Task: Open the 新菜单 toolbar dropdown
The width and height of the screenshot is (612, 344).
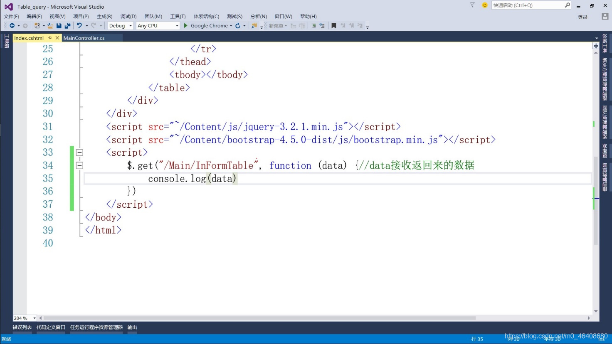Action: tap(278, 26)
